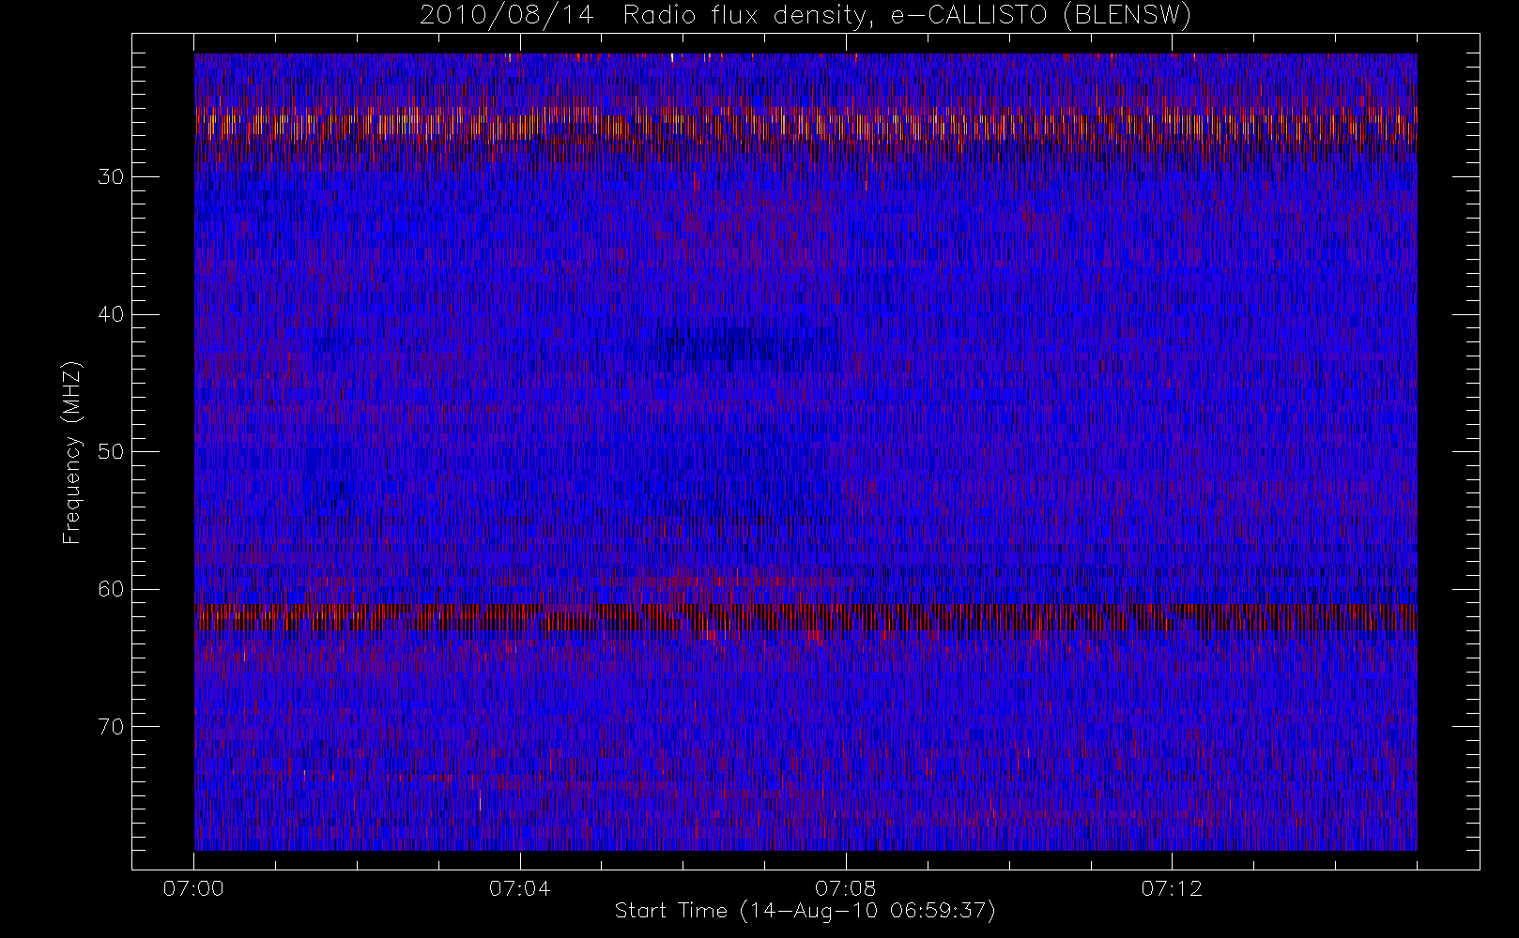Select the 07:08 time tick label
The height and width of the screenshot is (938, 1519).
845,888
